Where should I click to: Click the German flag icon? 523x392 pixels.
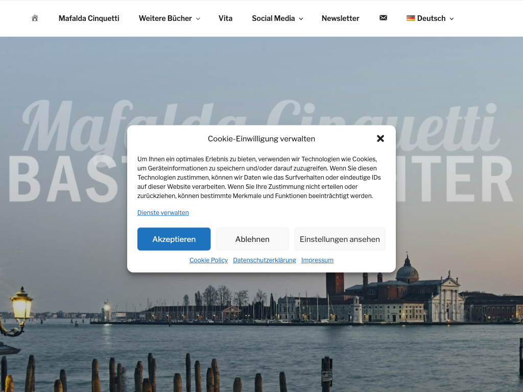(x=411, y=18)
